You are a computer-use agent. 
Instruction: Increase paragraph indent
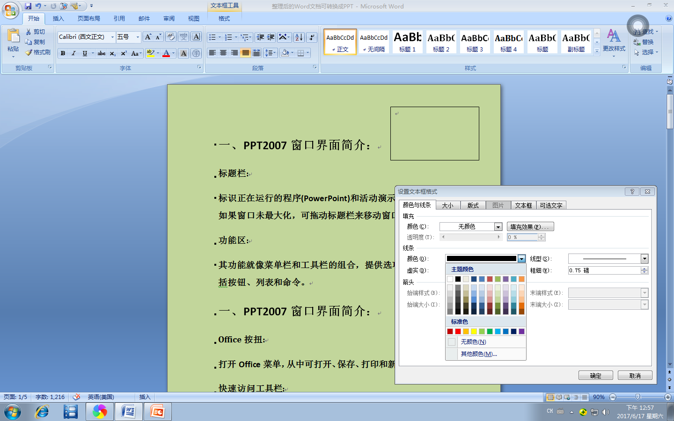click(271, 37)
